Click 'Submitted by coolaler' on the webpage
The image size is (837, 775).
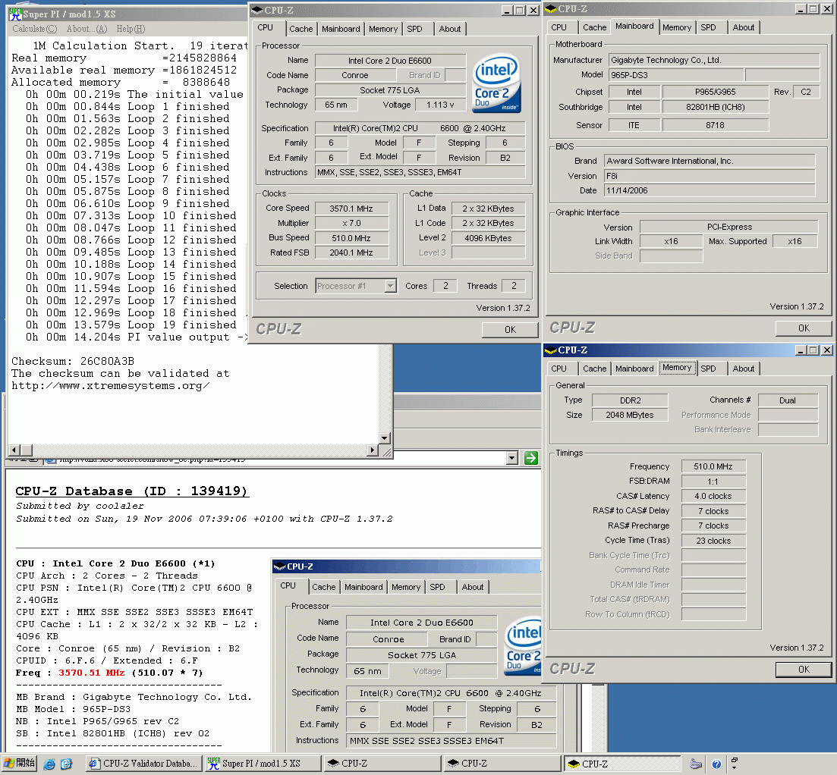coord(80,506)
